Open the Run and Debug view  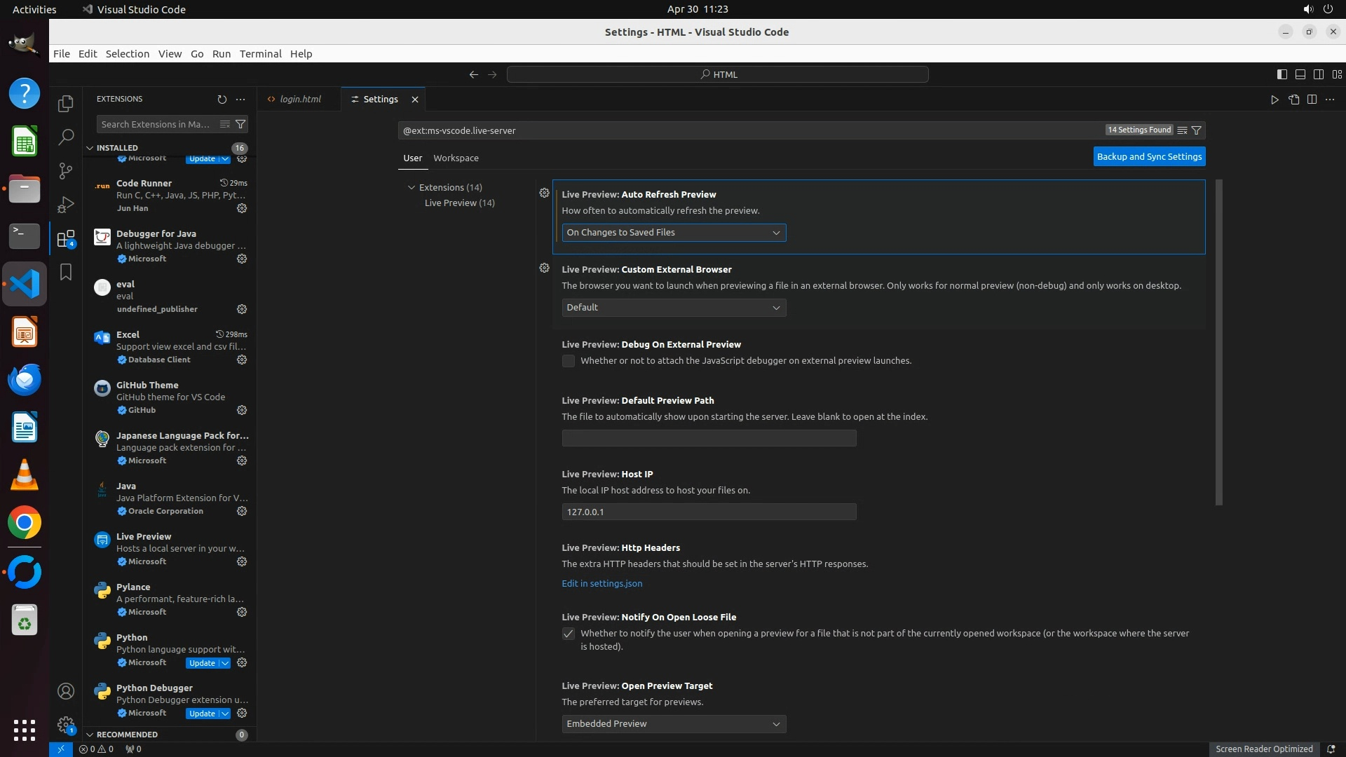click(x=66, y=205)
